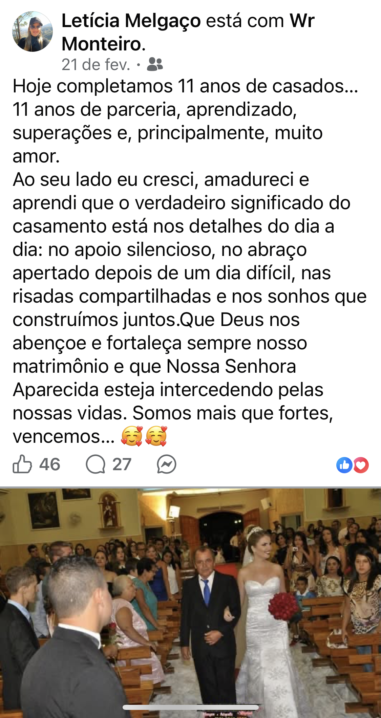Open the tagged Wr Monteiro profile
The width and height of the screenshot is (381, 718).
pyautogui.click(x=188, y=32)
